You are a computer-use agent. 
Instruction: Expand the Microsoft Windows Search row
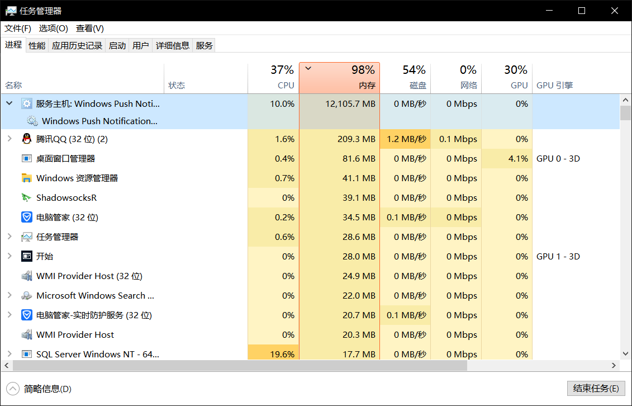[9, 295]
